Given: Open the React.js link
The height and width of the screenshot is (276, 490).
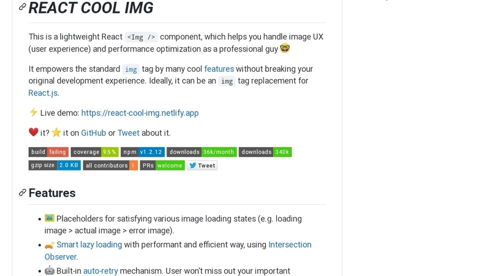Looking at the screenshot, I should tap(43, 93).
